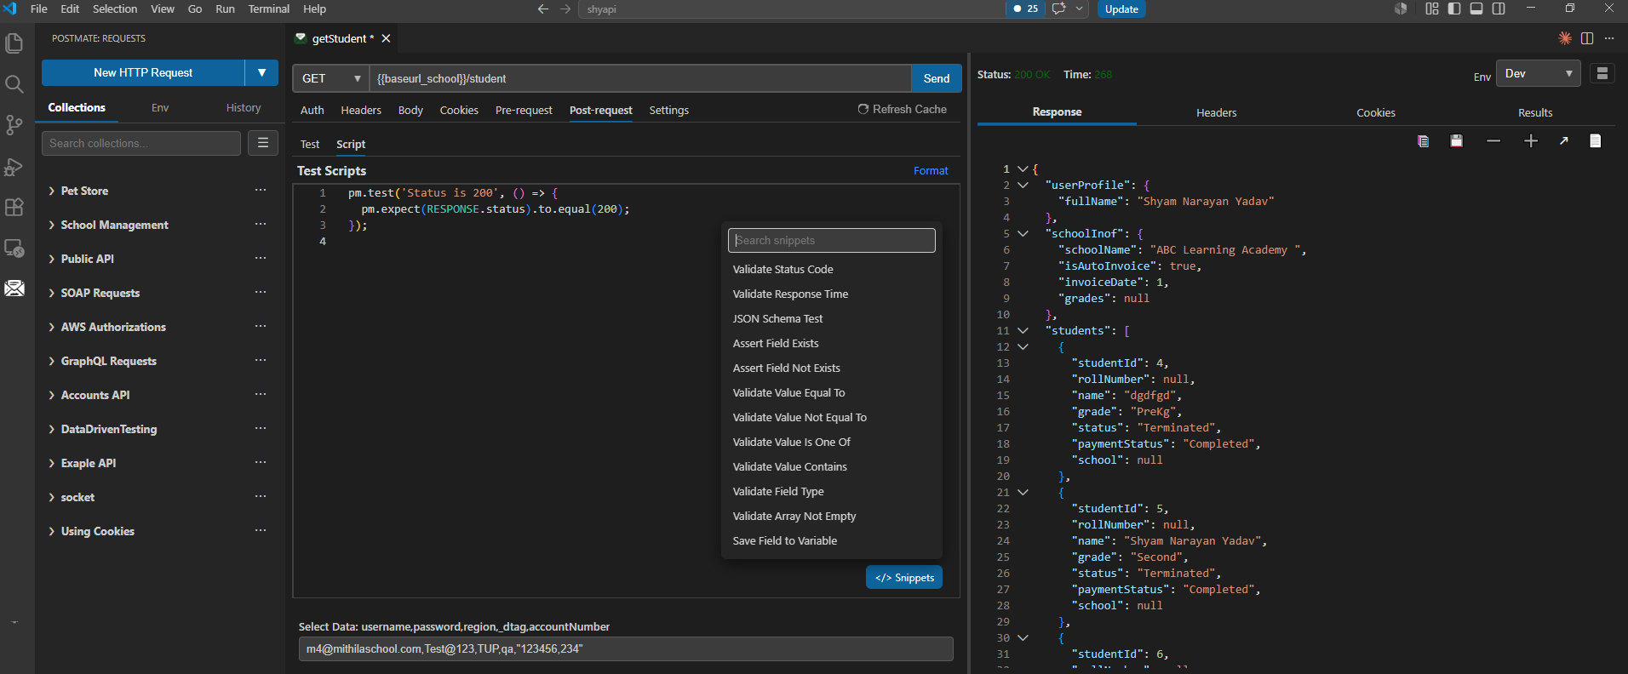Split the editor to the right
1628x674 pixels.
coord(1587,38)
